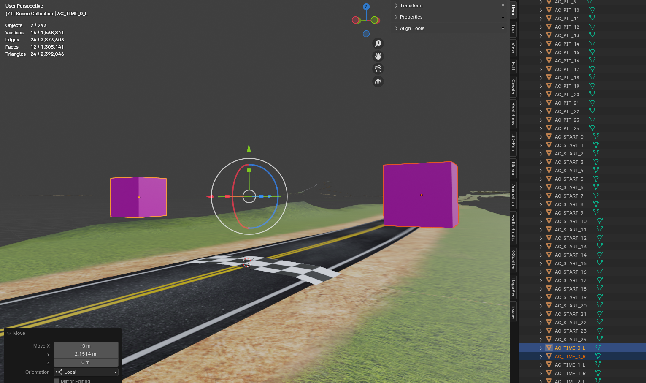The height and width of the screenshot is (383, 646).
Task: Select AC_TIME_1_L in outliner
Action: pyautogui.click(x=570, y=365)
